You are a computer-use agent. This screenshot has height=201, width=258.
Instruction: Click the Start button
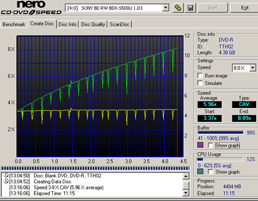pos(213,8)
